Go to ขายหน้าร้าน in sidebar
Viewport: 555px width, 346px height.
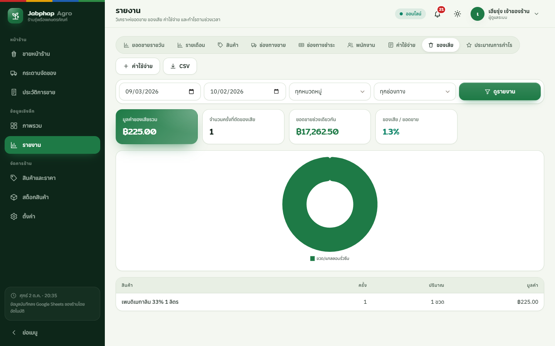point(52,54)
